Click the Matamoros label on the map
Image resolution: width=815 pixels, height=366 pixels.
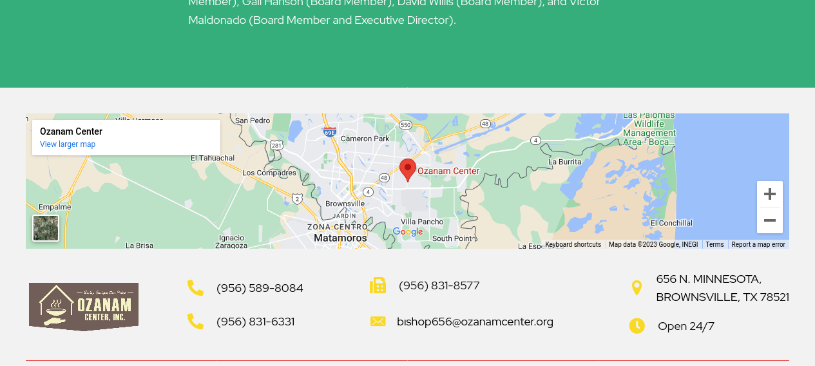point(340,238)
